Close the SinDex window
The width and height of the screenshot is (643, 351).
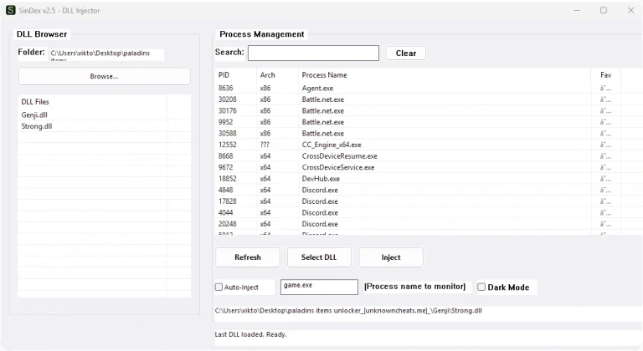click(630, 10)
